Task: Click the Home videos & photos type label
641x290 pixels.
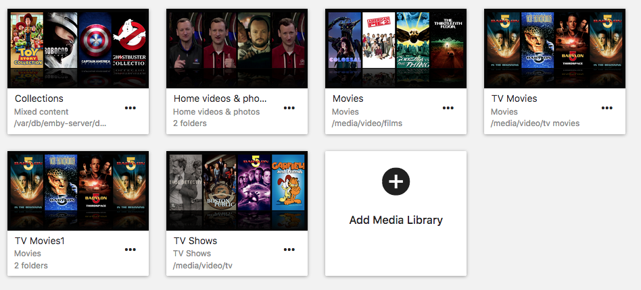Action: [216, 112]
